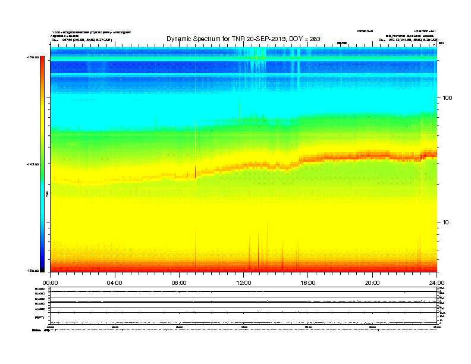Click the -145.00 colorbar label
The height and width of the screenshot is (364, 471).
(33, 164)
